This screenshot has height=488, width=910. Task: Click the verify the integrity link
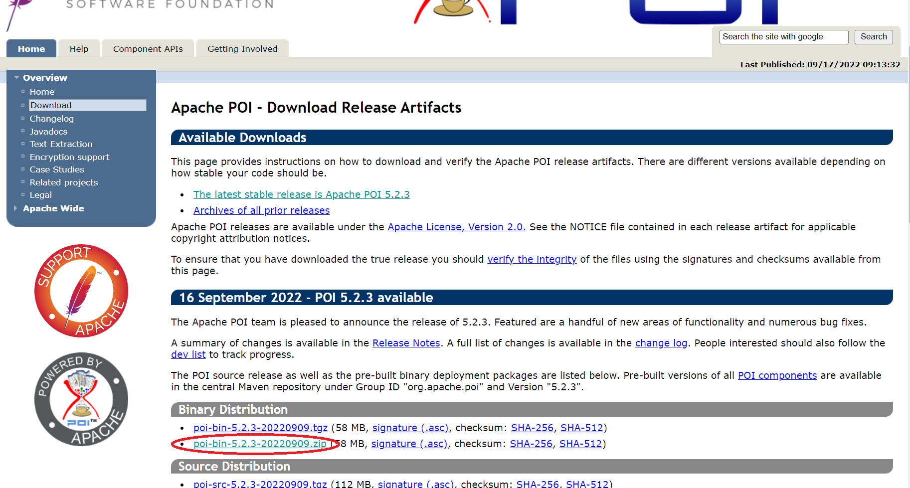pos(532,259)
